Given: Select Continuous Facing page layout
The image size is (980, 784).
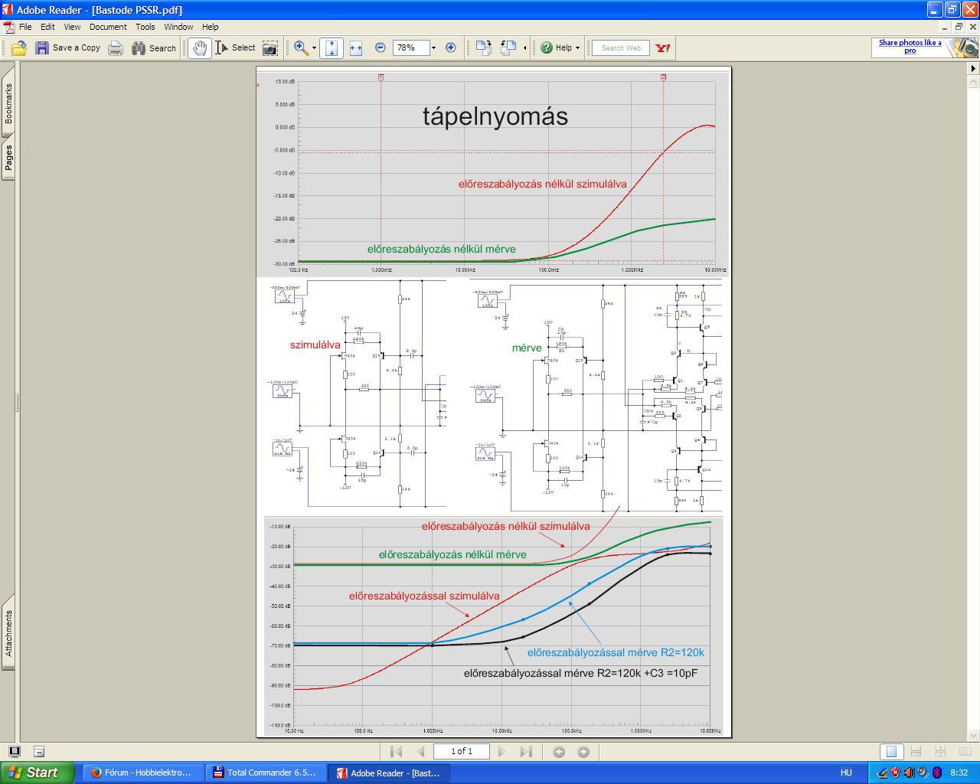Looking at the screenshot, I should pyautogui.click(x=941, y=752).
